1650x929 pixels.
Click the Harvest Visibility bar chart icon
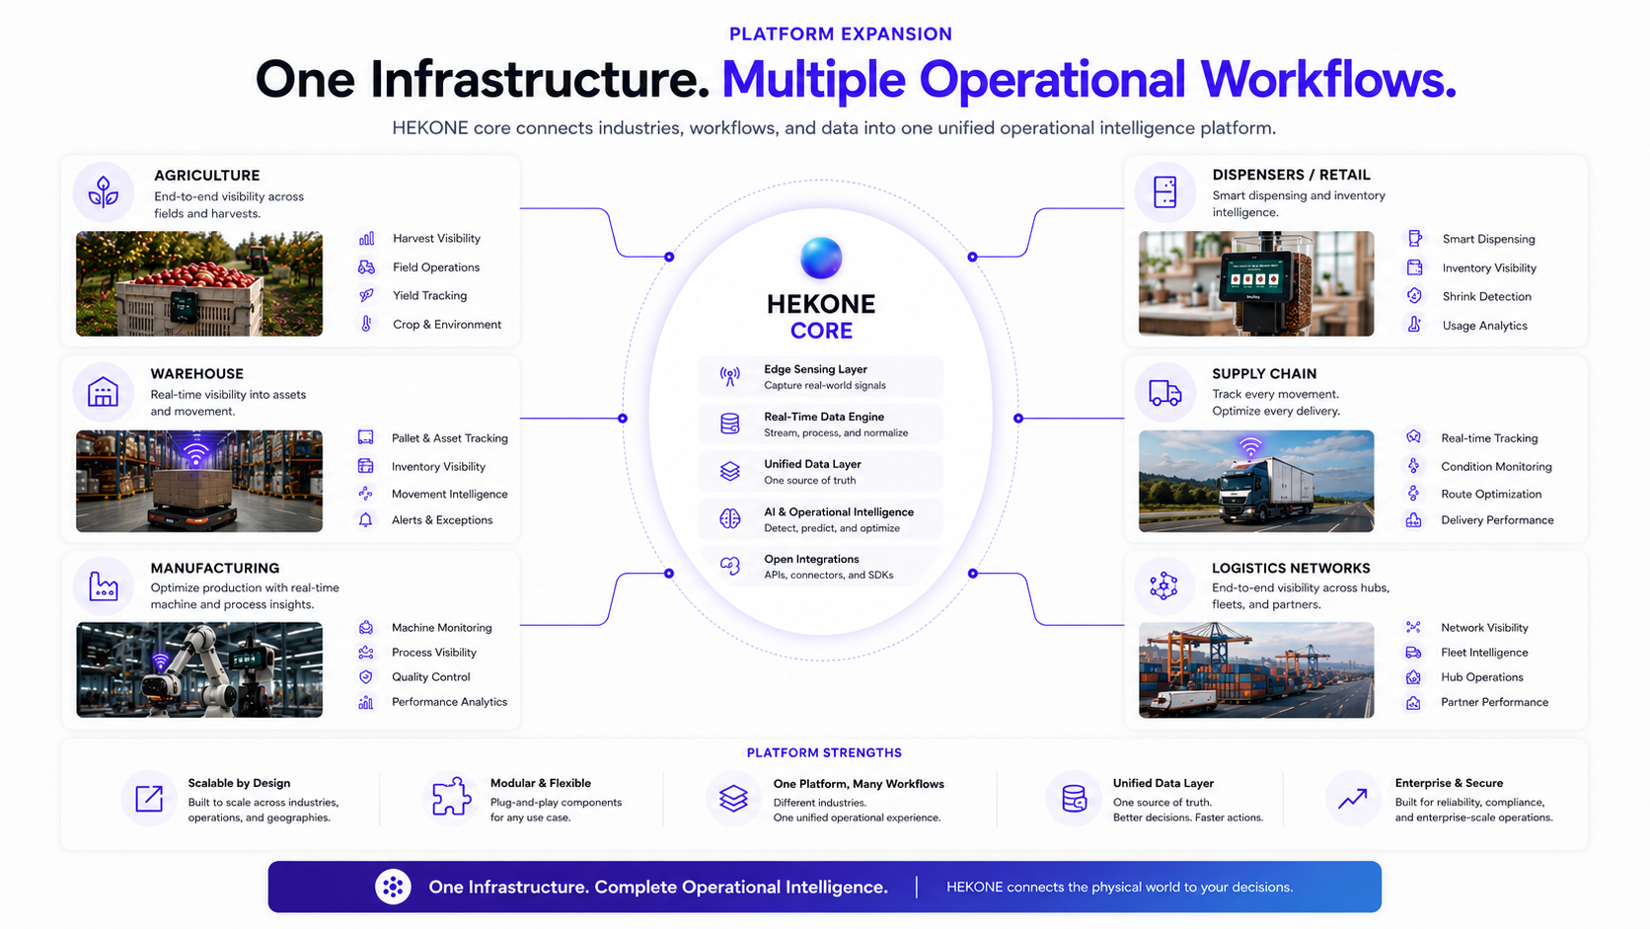(x=366, y=238)
